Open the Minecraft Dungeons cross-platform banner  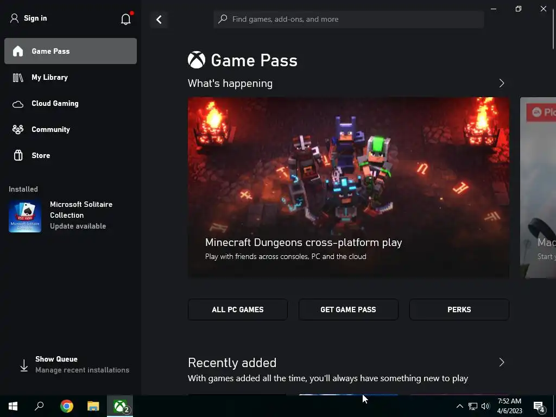tap(349, 187)
